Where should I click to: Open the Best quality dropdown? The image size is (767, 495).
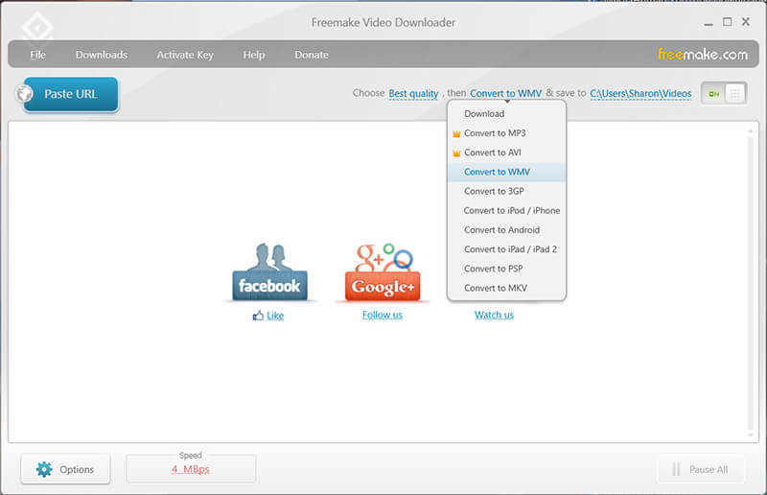click(x=413, y=93)
